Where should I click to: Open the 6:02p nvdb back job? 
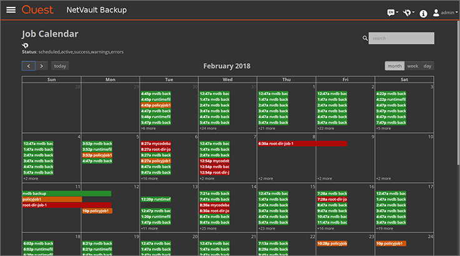[38, 244]
